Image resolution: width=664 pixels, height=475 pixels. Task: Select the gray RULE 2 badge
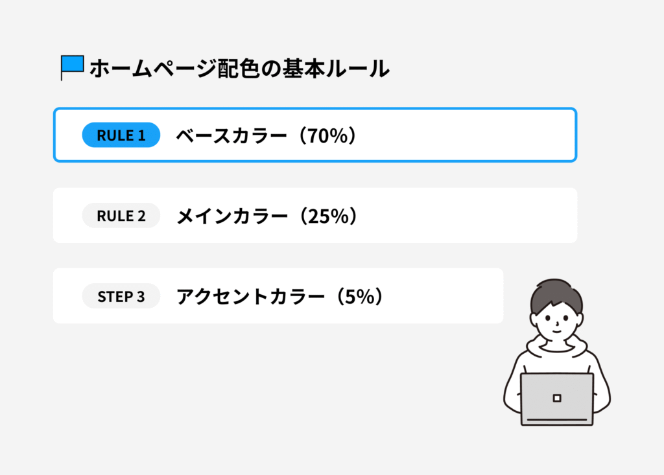tap(121, 216)
